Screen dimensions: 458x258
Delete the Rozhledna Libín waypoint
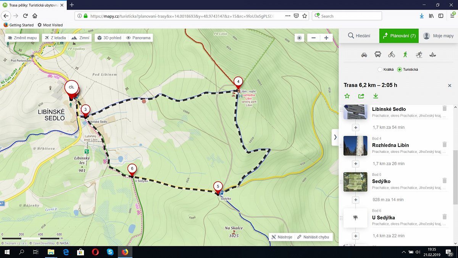tap(444, 144)
